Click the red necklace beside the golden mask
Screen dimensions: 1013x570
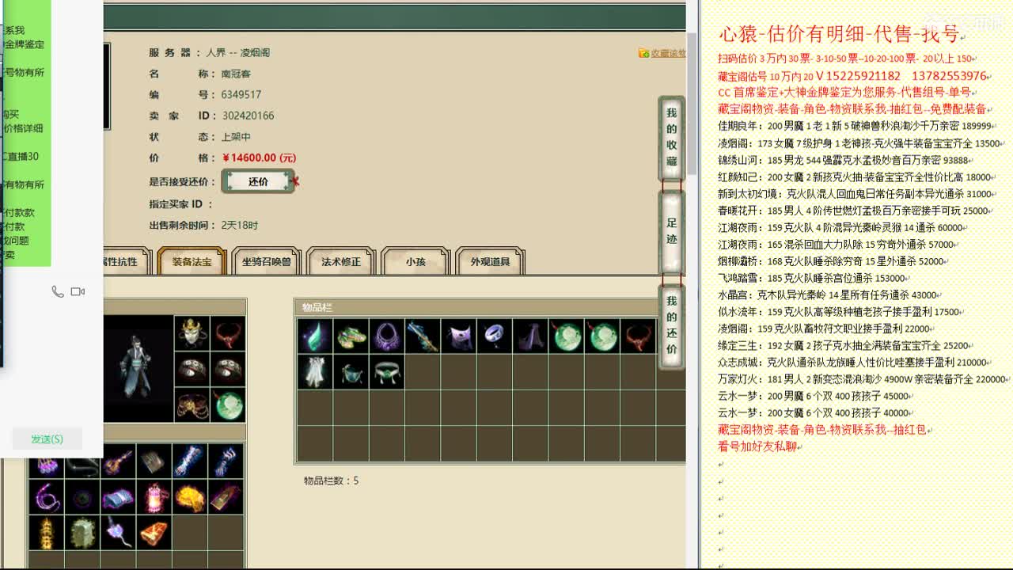[x=228, y=333]
